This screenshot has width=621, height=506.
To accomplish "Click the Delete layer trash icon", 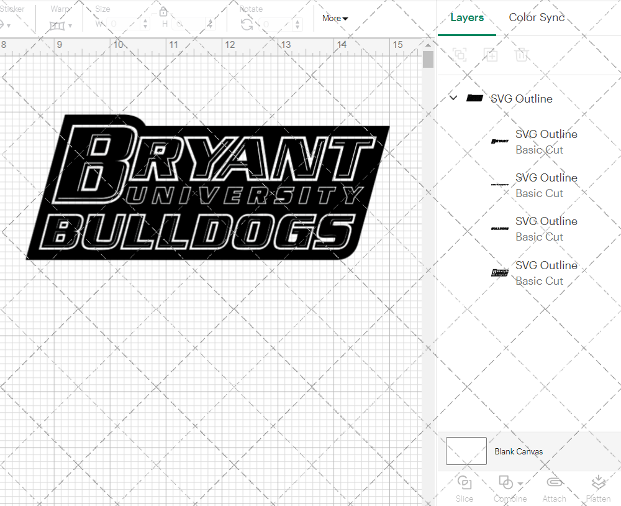I will pos(522,55).
